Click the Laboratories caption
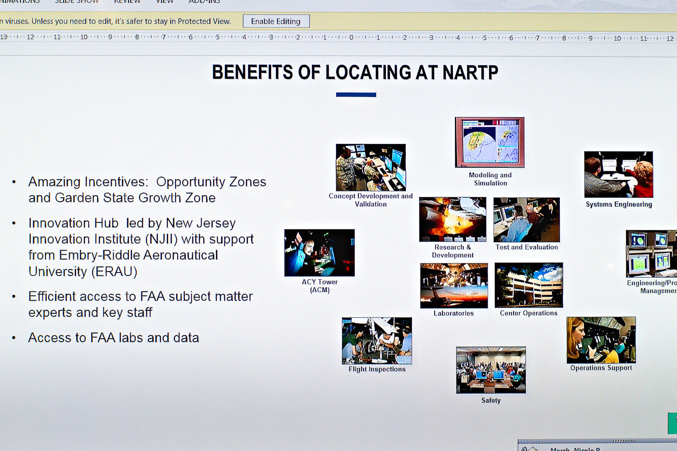 coord(454,313)
